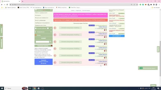Screen dimensions: 161x90
Task: Click the report shield icon in the second video row
Action: tap(105, 37)
